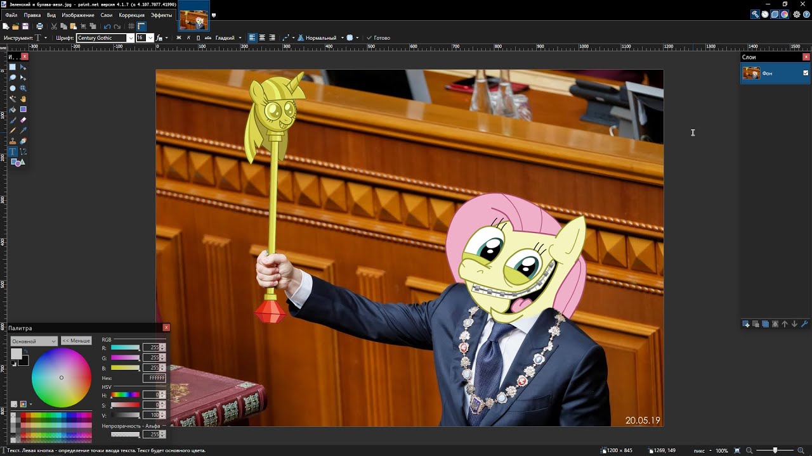Image resolution: width=812 pixels, height=456 pixels.
Task: Select the Move Selected Pixels tool
Action: pos(23,67)
